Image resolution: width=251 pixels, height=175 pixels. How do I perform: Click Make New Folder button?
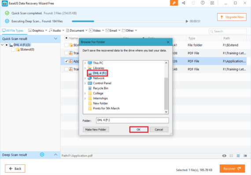point(96,130)
